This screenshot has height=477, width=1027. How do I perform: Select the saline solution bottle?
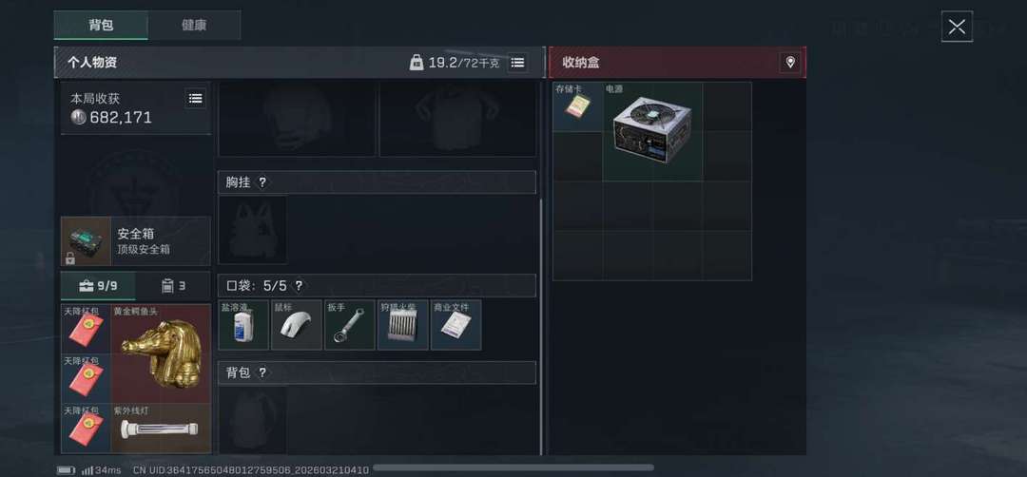(243, 325)
